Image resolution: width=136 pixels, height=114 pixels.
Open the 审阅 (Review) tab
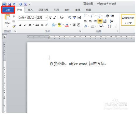point(78,10)
